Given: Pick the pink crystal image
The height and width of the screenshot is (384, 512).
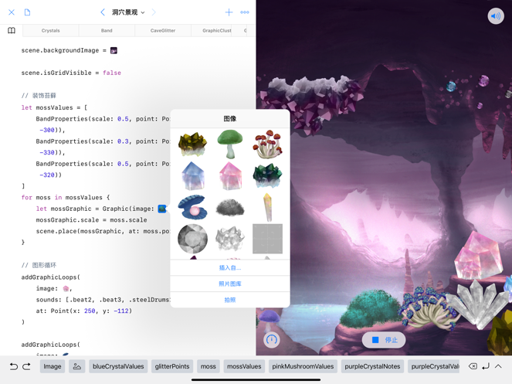Looking at the screenshot, I should pos(230,176).
